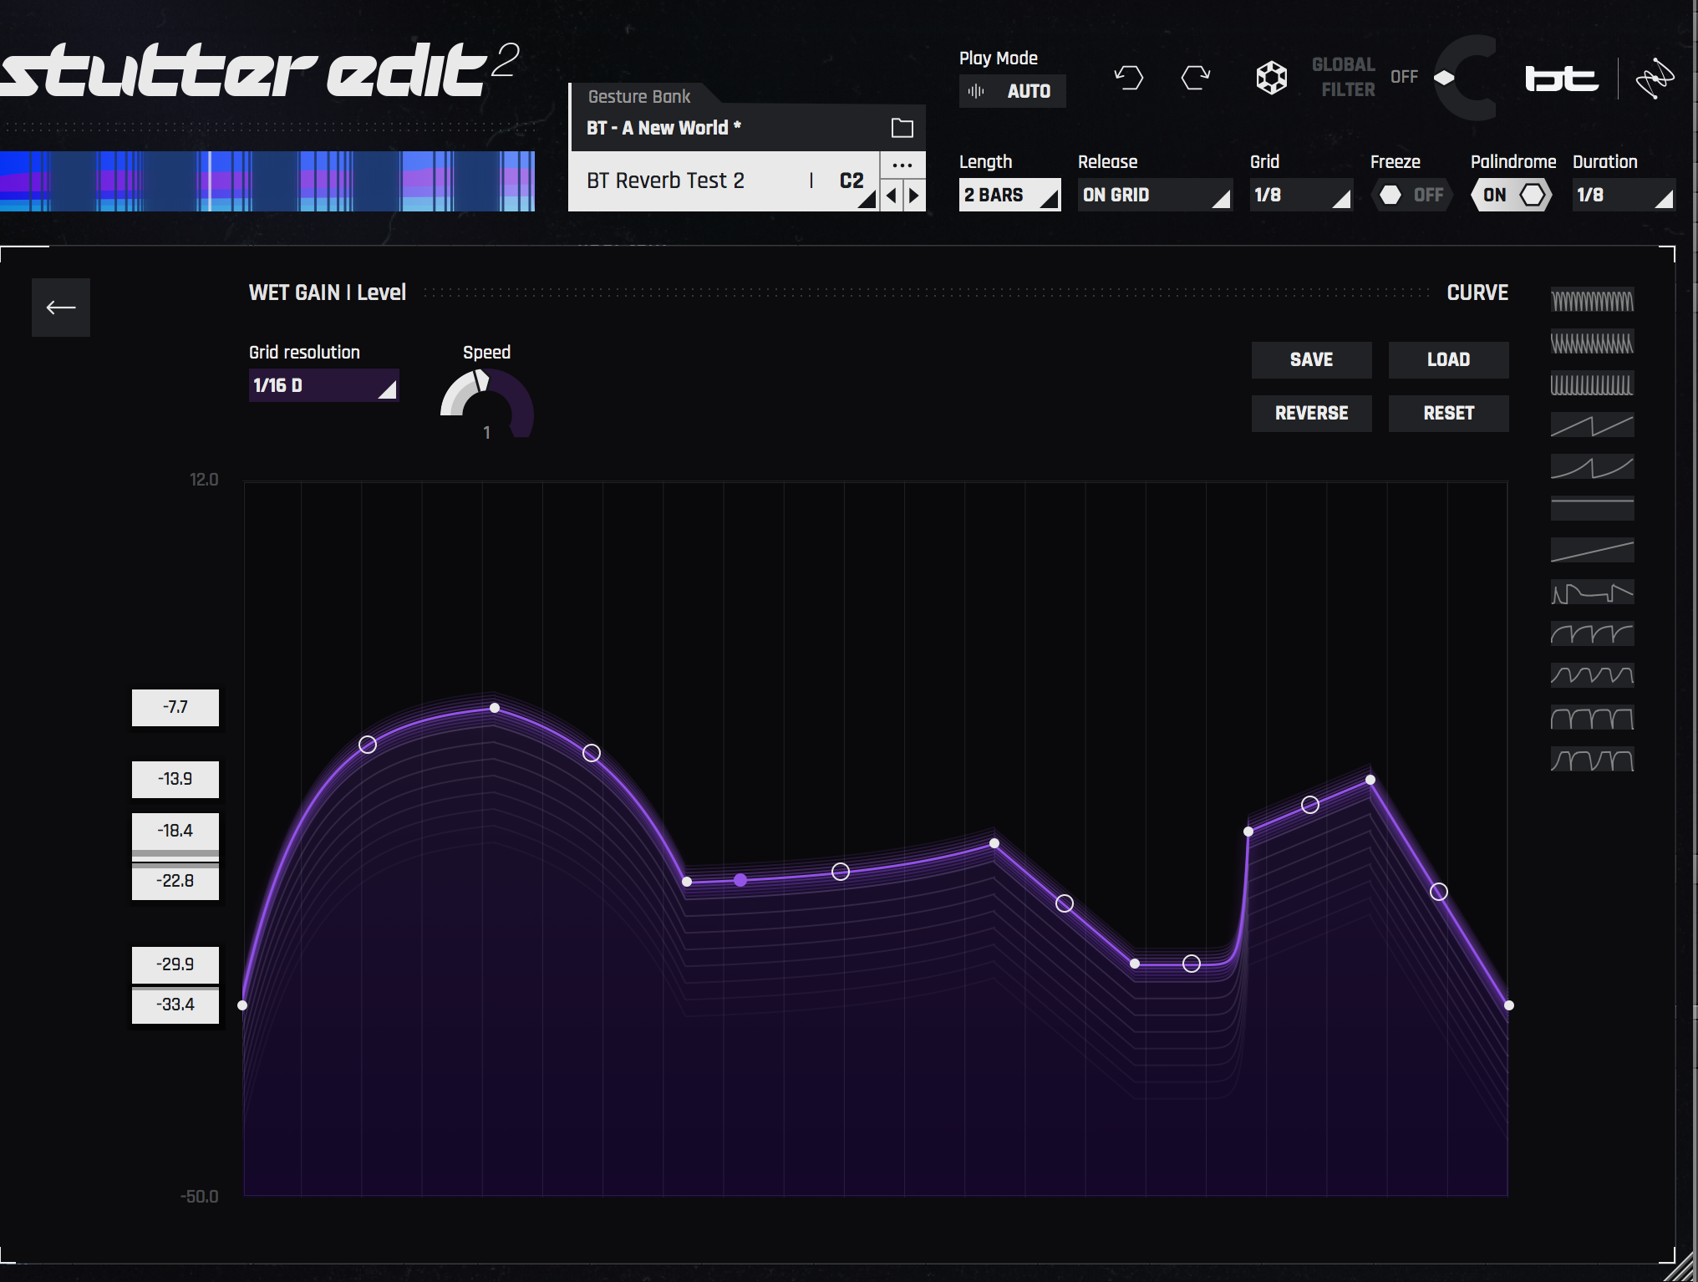The height and width of the screenshot is (1282, 1698).
Task: Go to next gesture arrow
Action: point(914,196)
